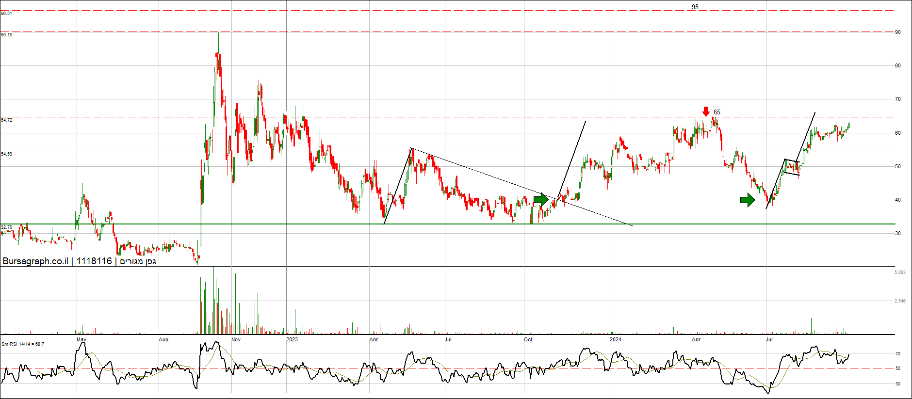Select the 32.79 support level label
Screen dimensions: 912x399
[x=7, y=227]
